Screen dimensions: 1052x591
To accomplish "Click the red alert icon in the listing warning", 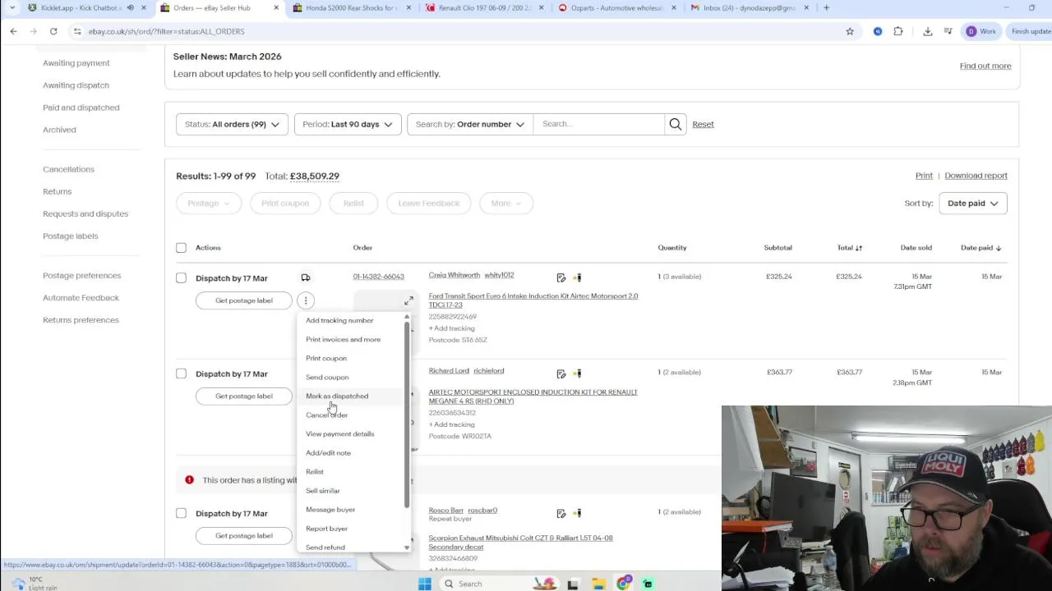I will pos(189,479).
